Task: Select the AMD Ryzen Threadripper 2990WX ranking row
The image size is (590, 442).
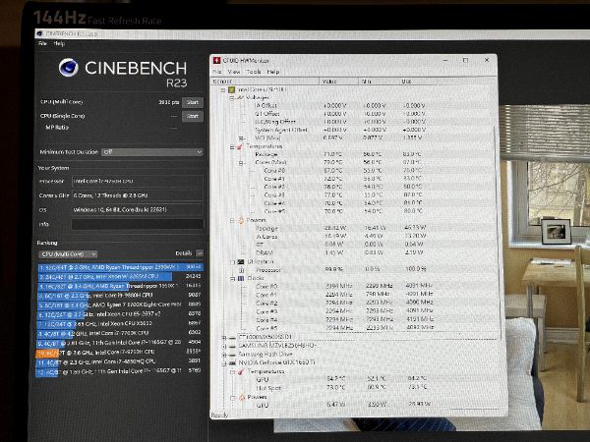Action: (120, 267)
